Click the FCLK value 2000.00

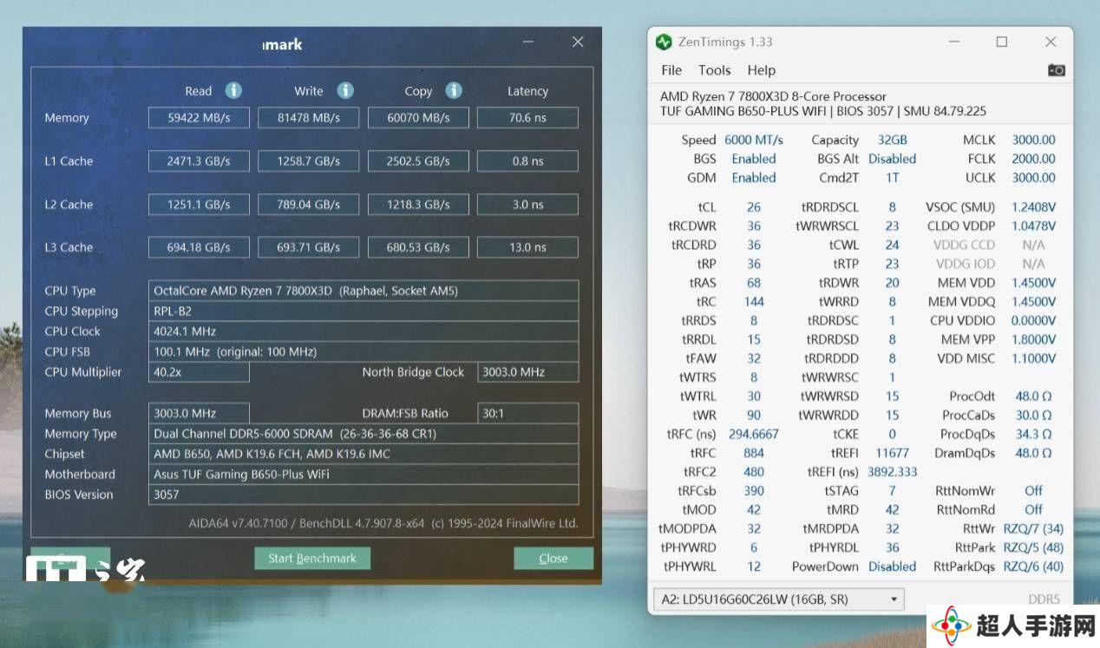pyautogui.click(x=1033, y=159)
